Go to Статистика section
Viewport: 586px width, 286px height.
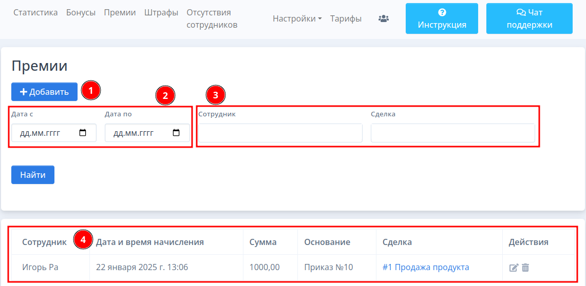click(x=35, y=13)
